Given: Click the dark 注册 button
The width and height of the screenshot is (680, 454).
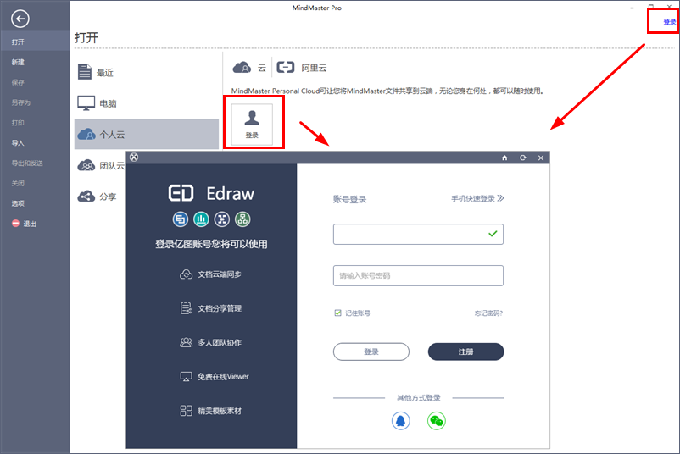Looking at the screenshot, I should (x=465, y=352).
